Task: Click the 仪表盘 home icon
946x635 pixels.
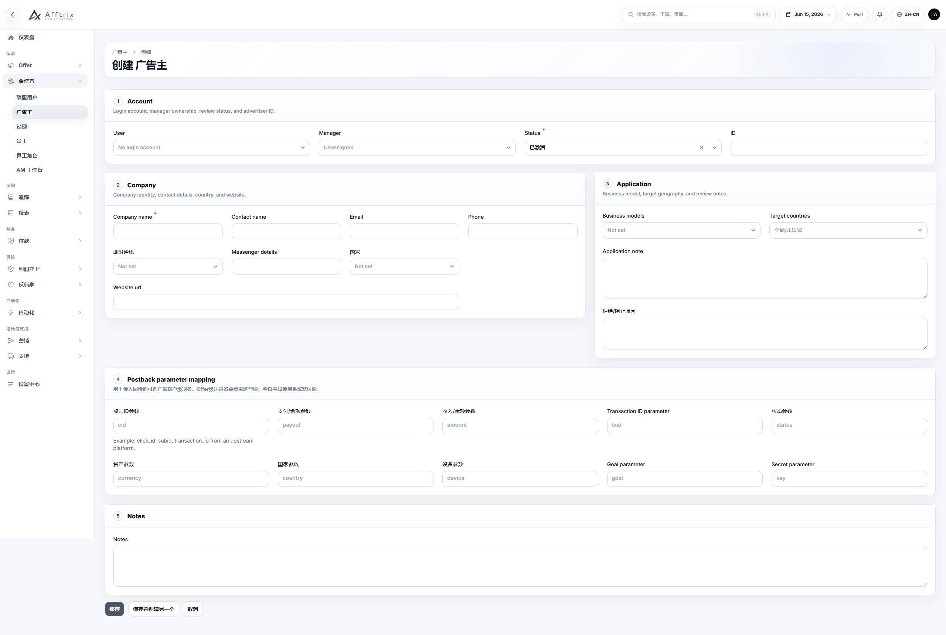Action: point(11,37)
